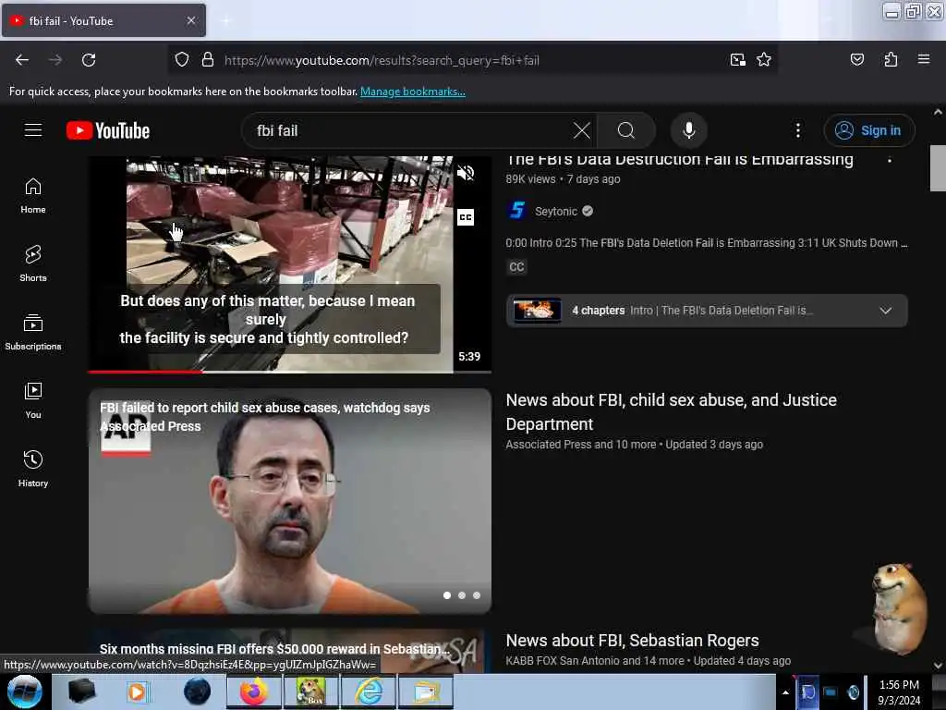Click the page vertical scrollbar thumb
The width and height of the screenshot is (946, 710).
click(938, 168)
